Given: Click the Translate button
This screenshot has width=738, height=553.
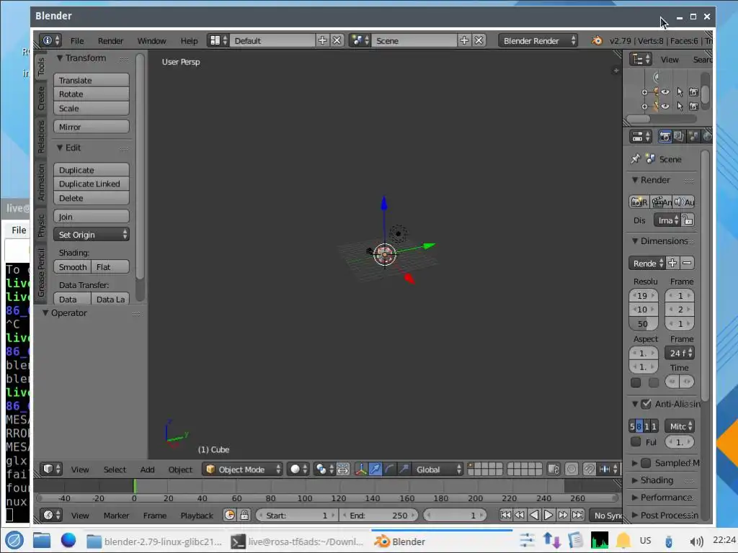Looking at the screenshot, I should coord(92,80).
